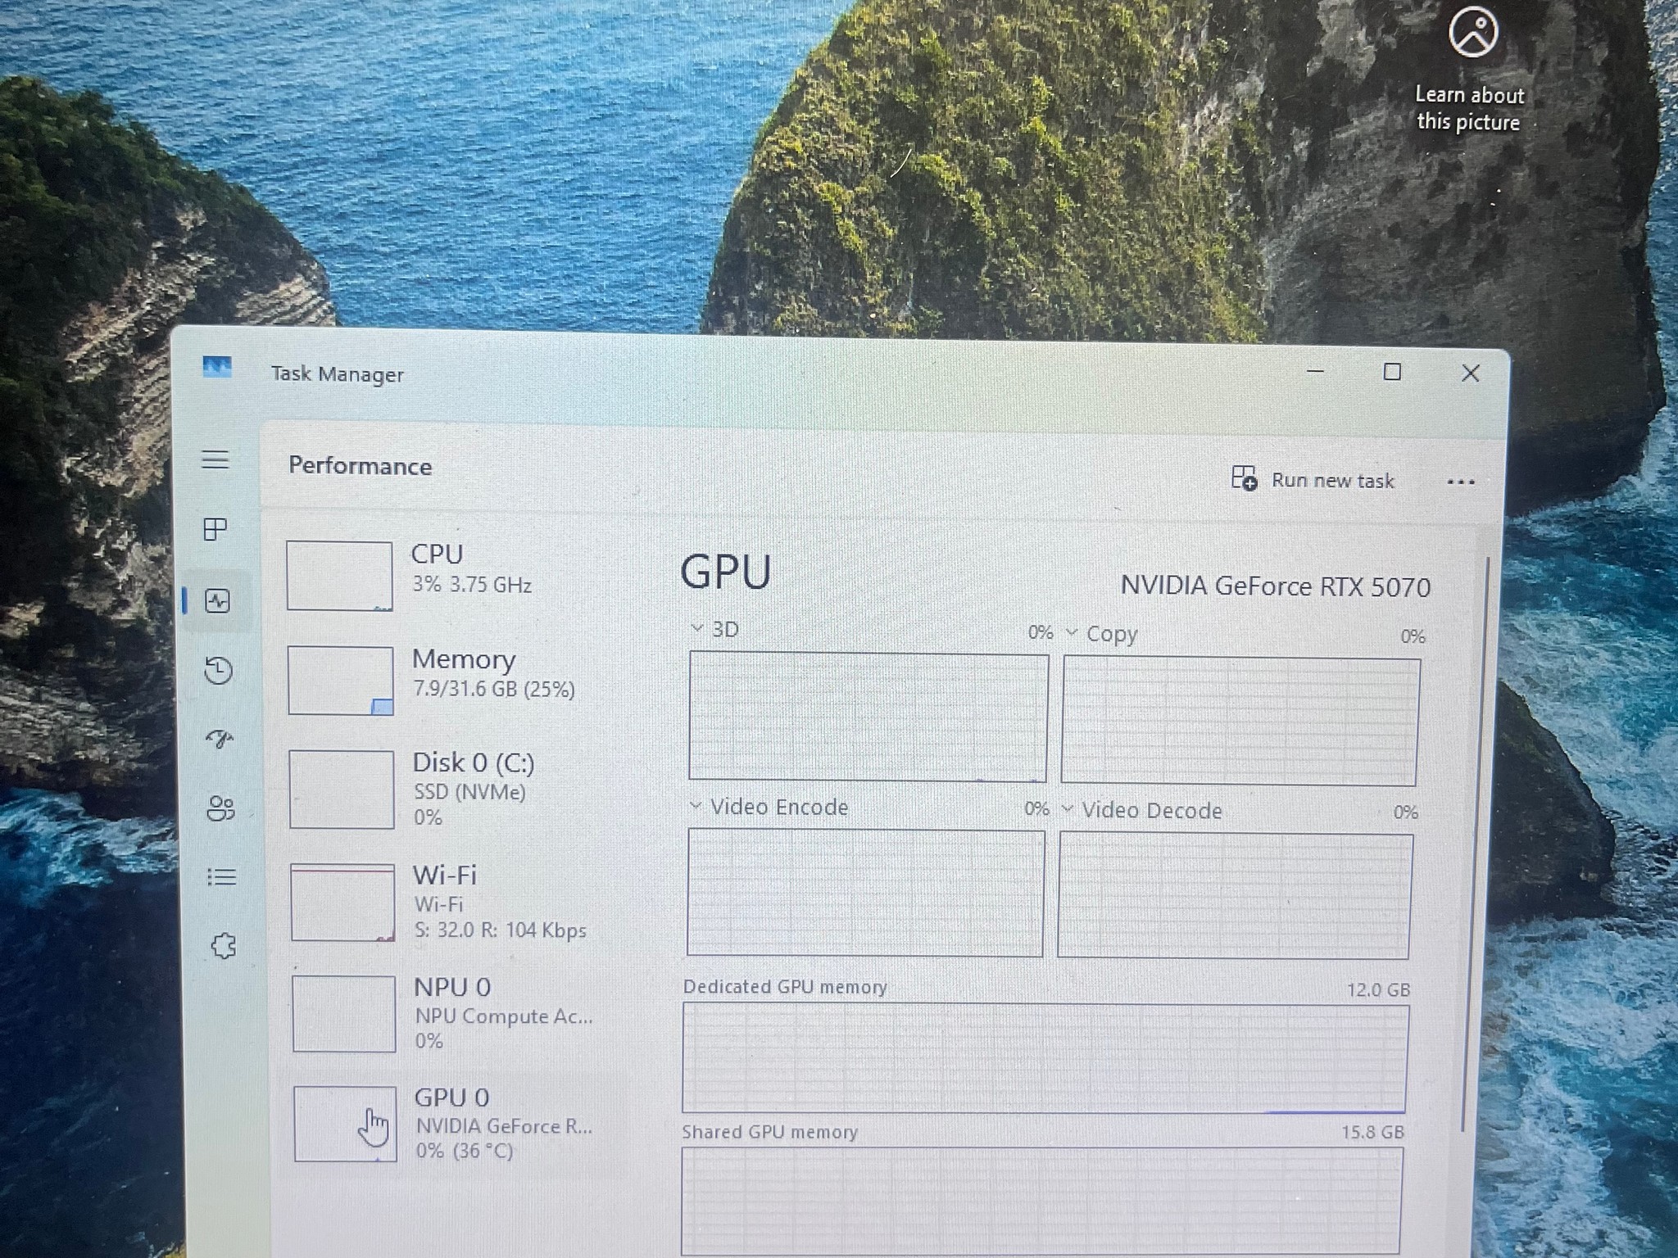The height and width of the screenshot is (1258, 1678).
Task: Click the 0% (36 °C) GPU text
Action: [465, 1151]
